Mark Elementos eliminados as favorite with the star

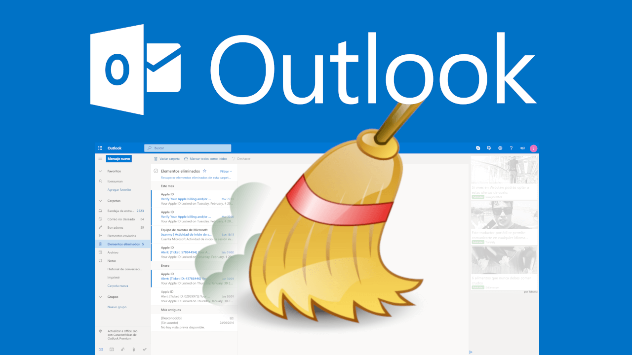tap(204, 171)
